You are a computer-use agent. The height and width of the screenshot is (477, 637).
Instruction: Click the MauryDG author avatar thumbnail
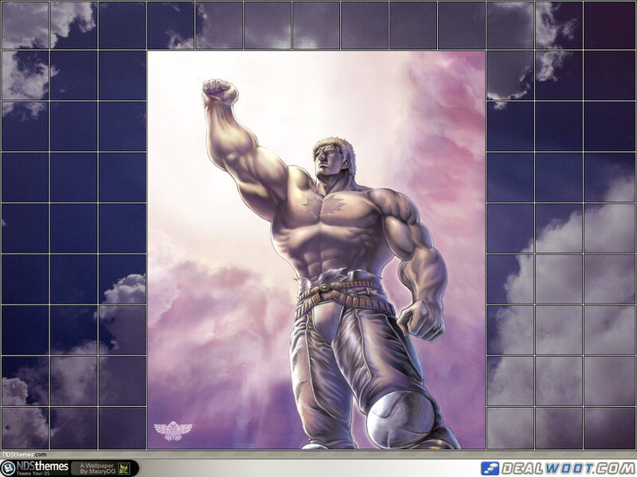tap(124, 468)
